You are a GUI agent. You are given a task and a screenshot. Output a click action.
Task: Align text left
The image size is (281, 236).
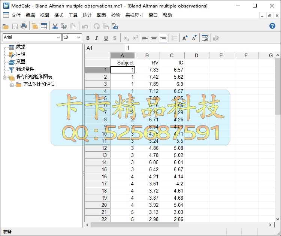tap(145, 38)
